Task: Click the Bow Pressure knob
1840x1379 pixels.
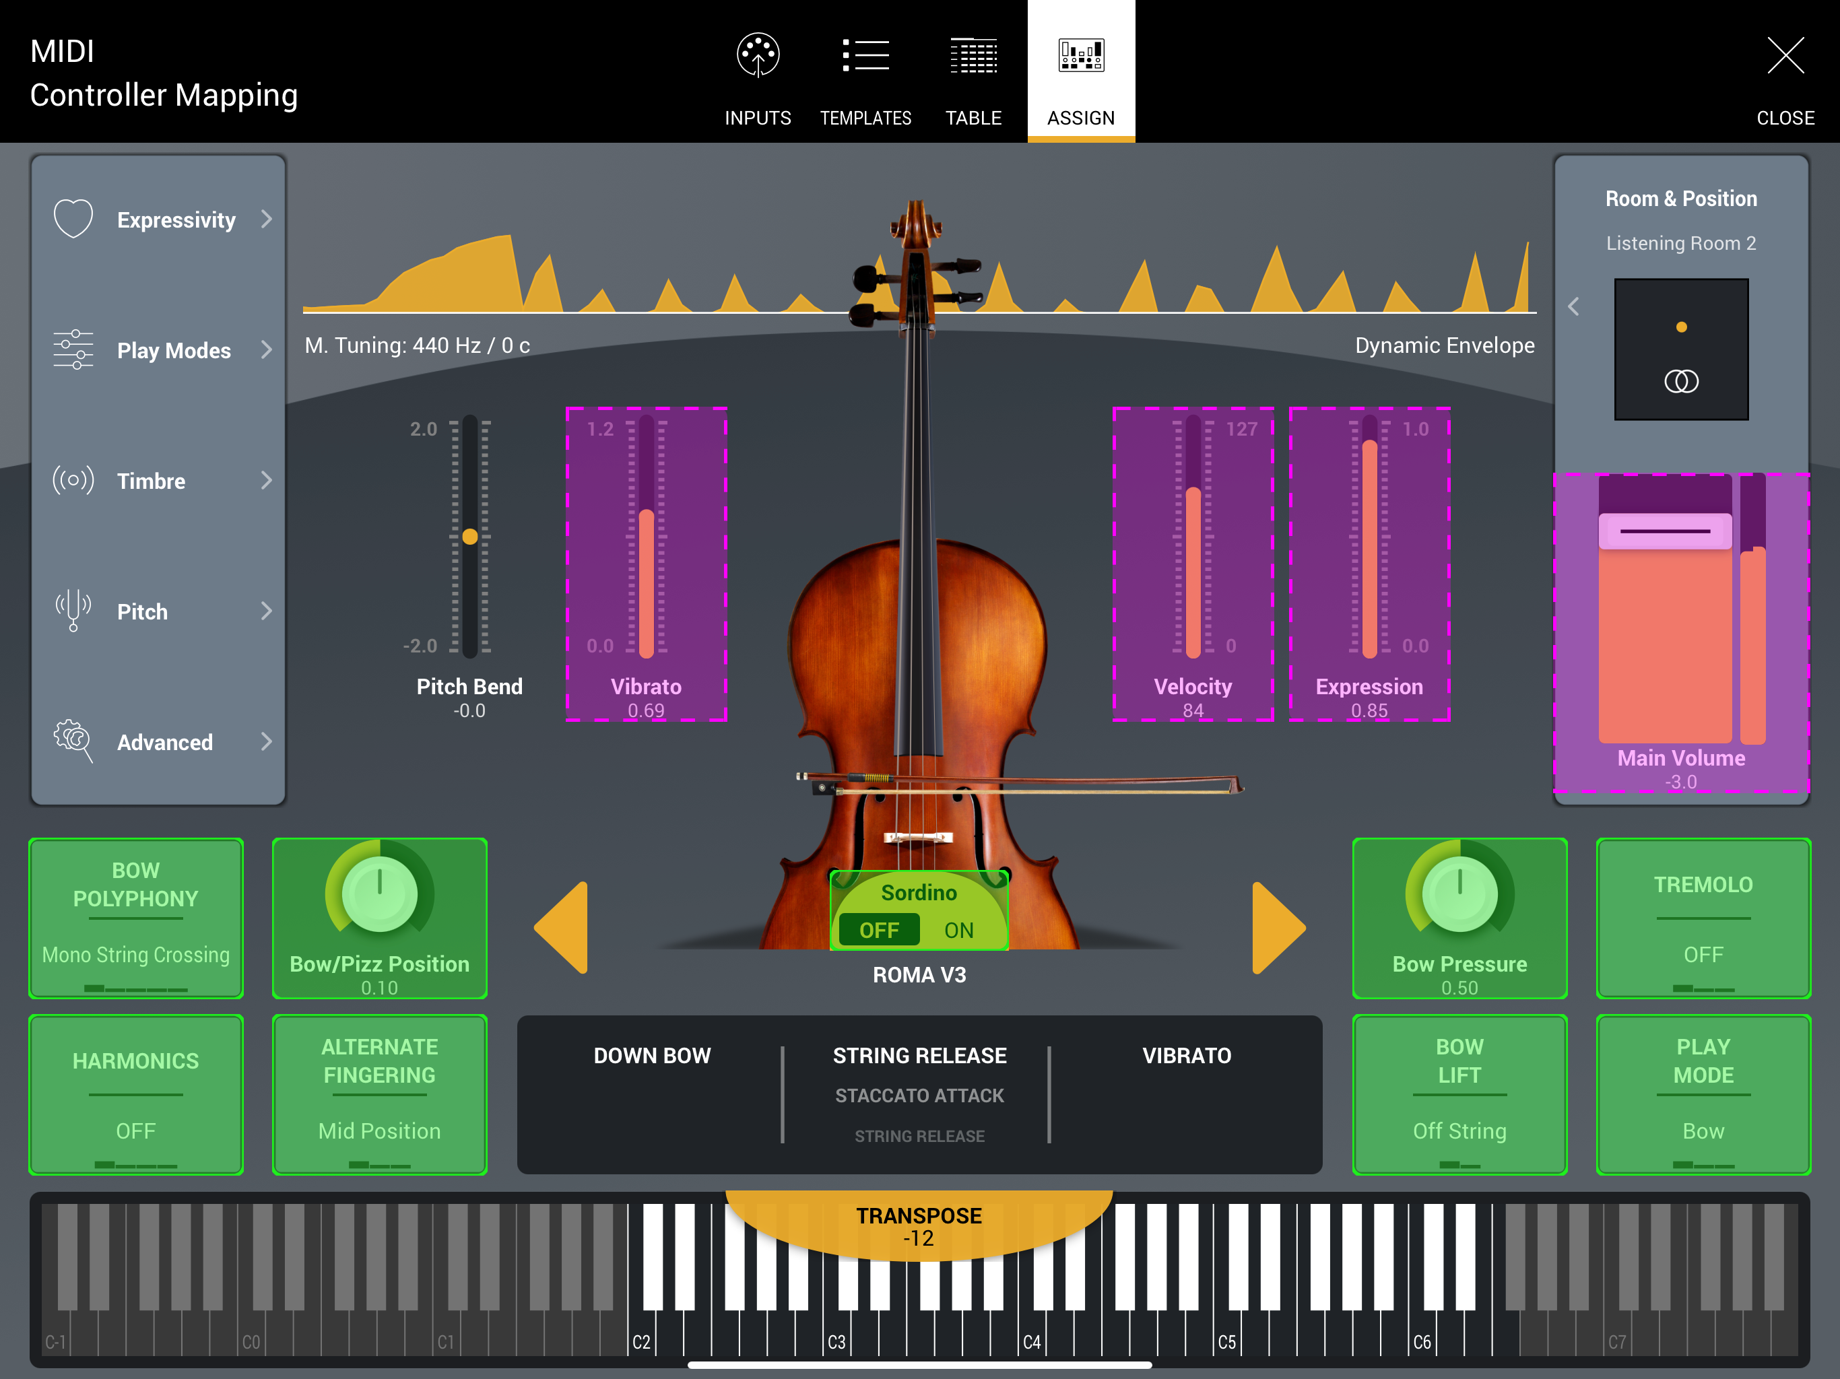Action: coord(1460,894)
